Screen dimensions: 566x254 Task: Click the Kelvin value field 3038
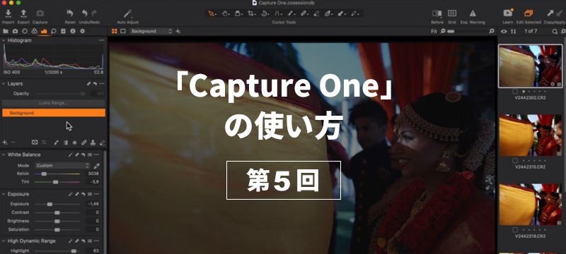[x=93, y=174]
